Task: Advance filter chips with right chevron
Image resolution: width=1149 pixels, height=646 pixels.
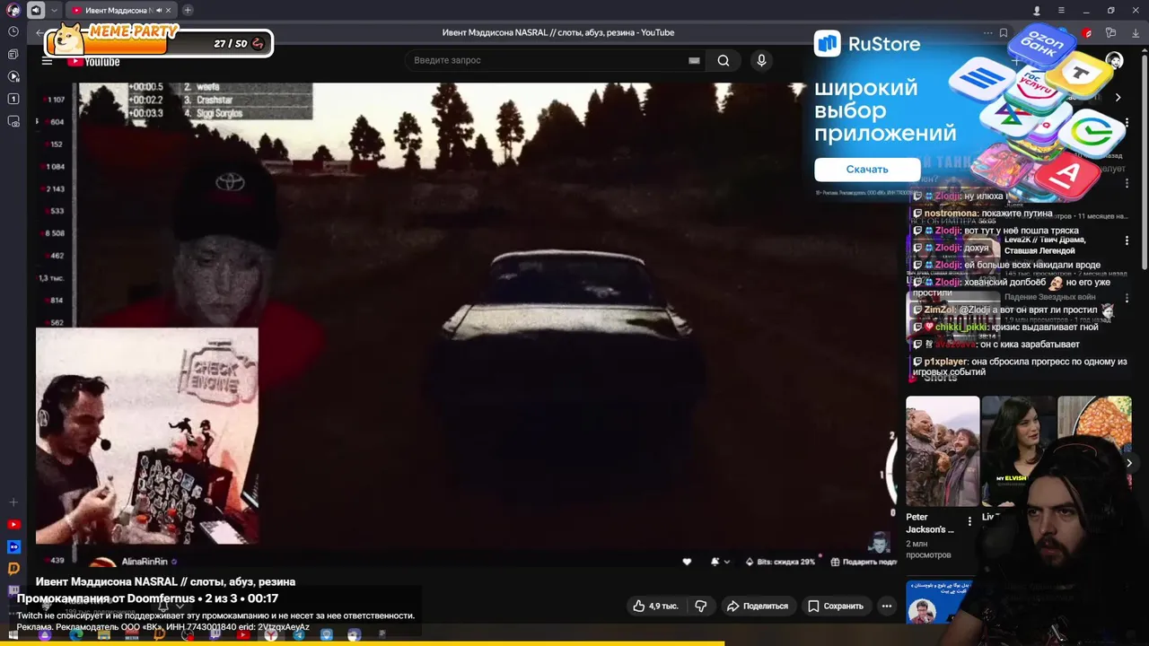Action: (x=1118, y=97)
